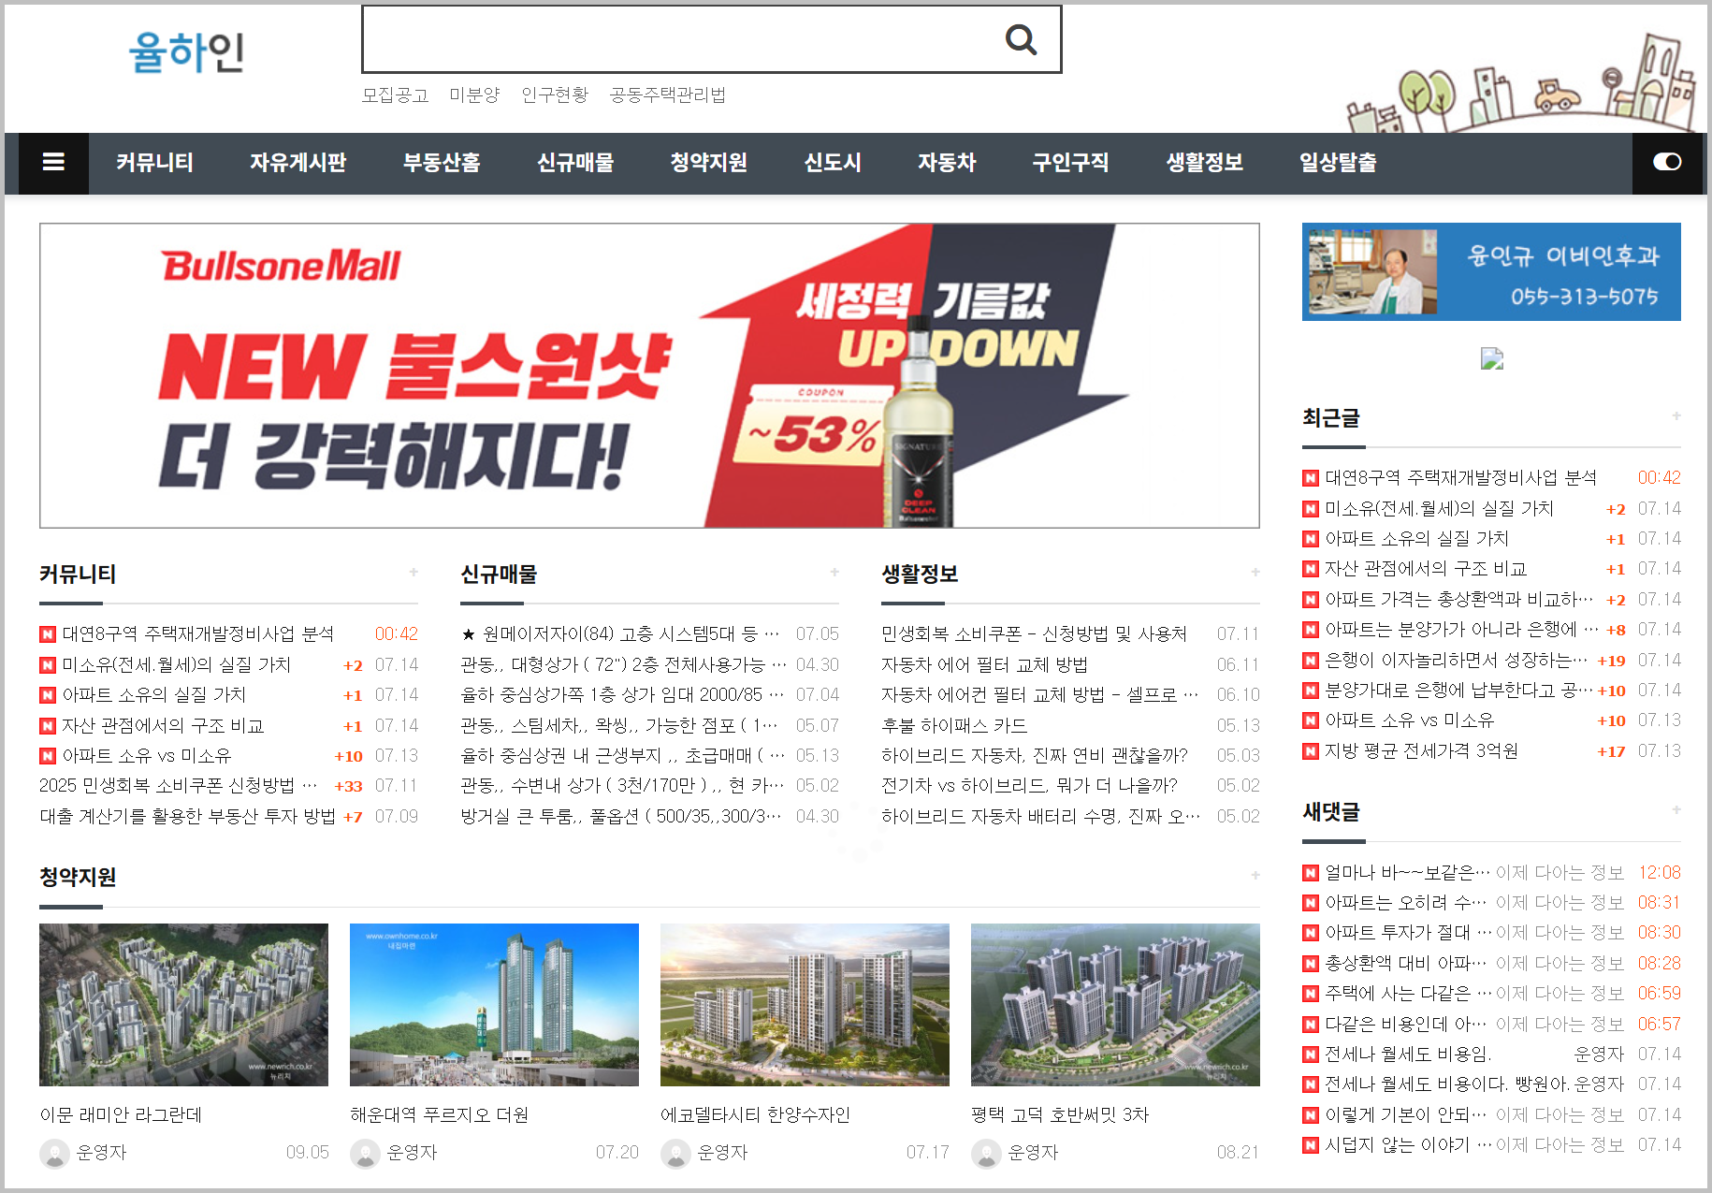The image size is (1712, 1193).
Task: Expand the 생활정보 section plus icon
Action: (1255, 572)
